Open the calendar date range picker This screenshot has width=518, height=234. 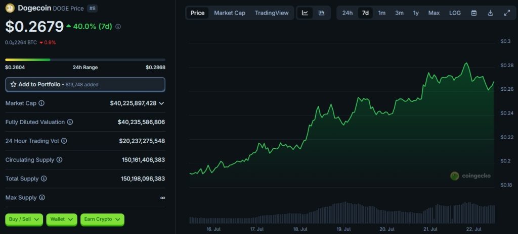coord(474,13)
